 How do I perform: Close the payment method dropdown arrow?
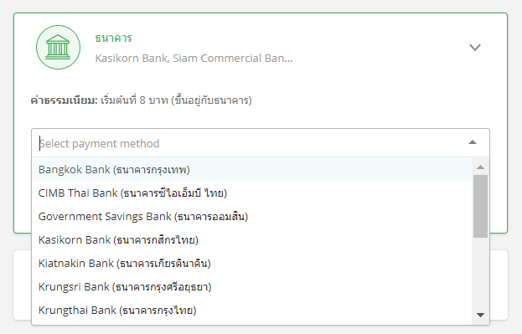coord(473,142)
